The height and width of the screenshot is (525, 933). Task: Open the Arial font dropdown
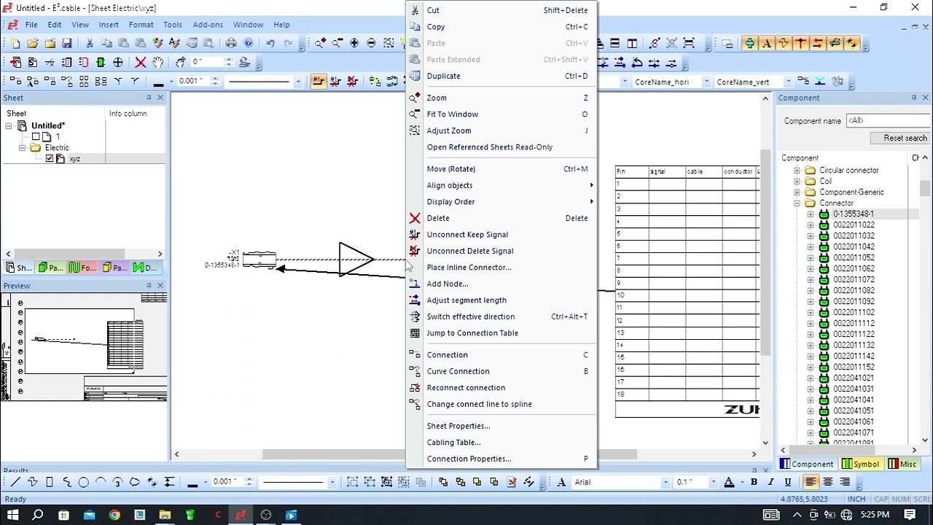point(665,482)
